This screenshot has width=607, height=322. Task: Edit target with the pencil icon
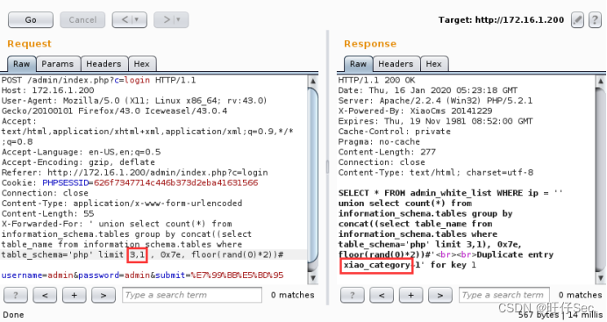577,19
